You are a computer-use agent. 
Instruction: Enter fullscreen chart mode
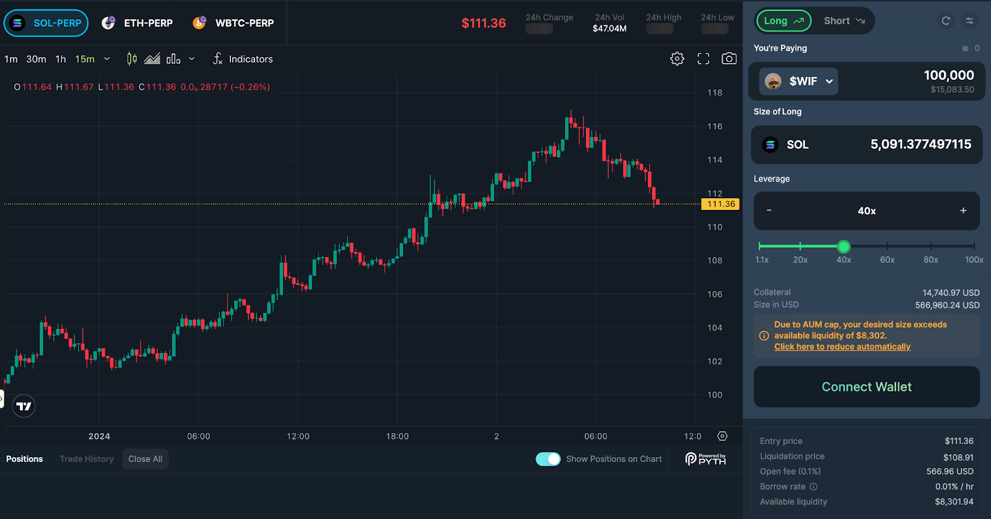coord(703,59)
